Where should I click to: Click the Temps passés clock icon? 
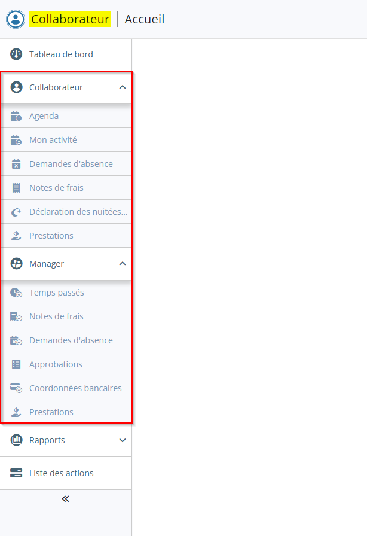(16, 293)
